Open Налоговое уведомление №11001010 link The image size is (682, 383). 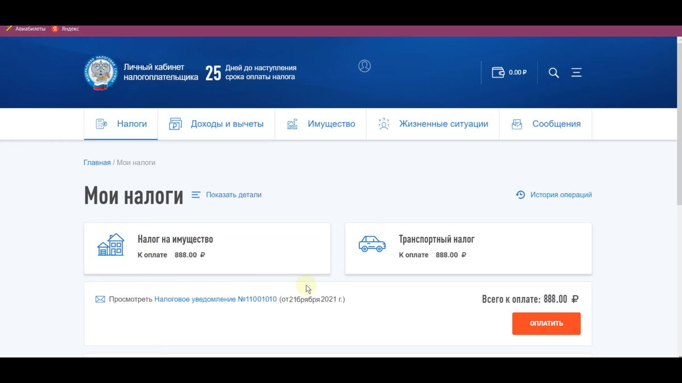pyautogui.click(x=215, y=299)
